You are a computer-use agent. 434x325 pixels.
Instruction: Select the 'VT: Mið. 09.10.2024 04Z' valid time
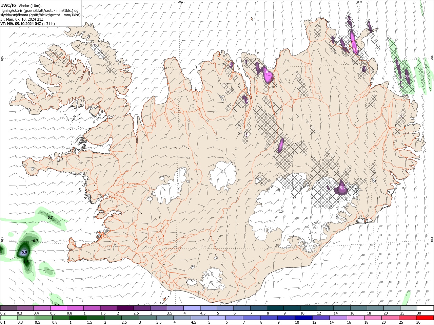[x=21, y=24]
